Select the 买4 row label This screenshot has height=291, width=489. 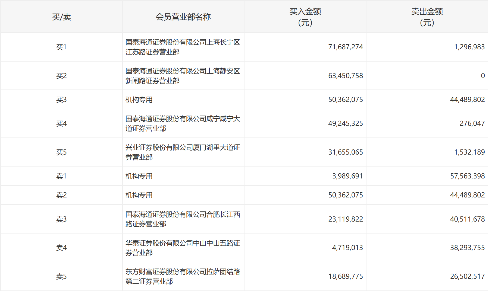pos(61,123)
